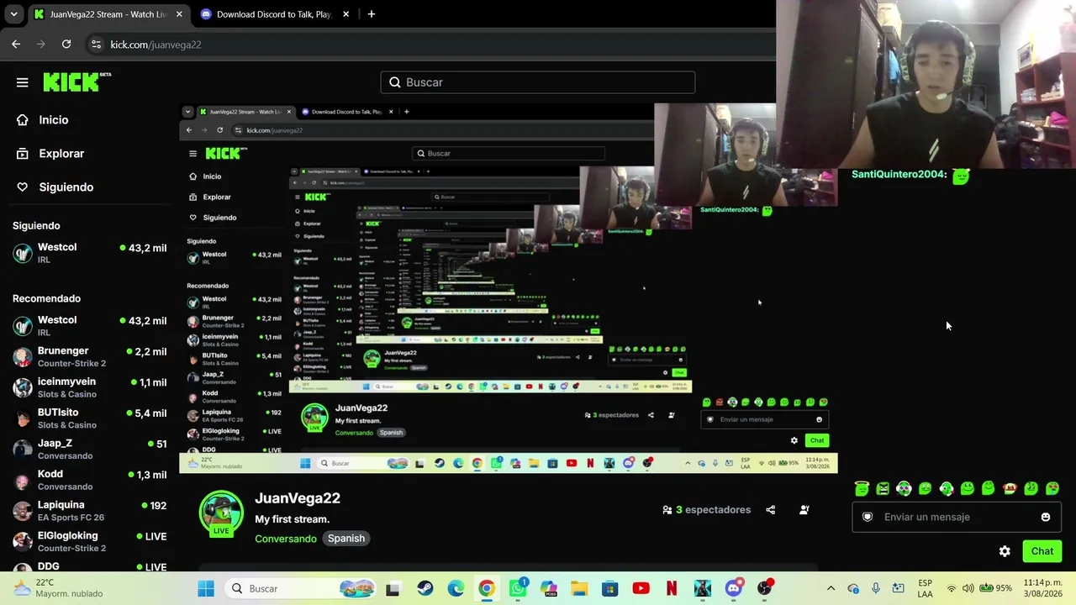
Task: Open Kodd channel in Recomendado
Action: [89, 480]
